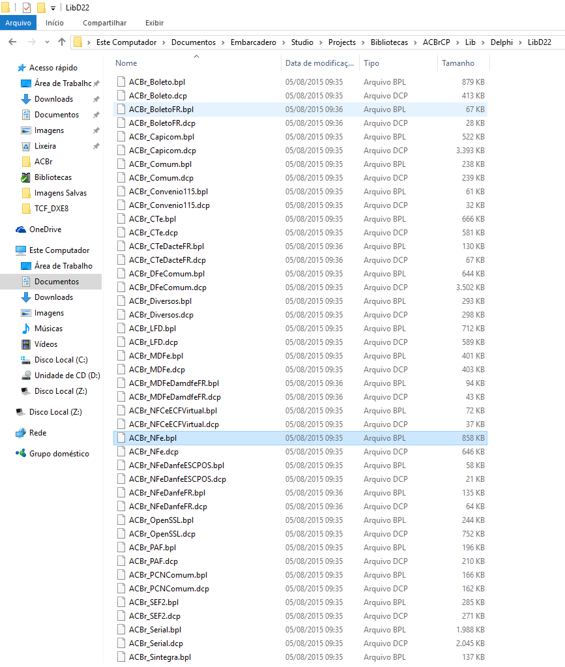Click Bibliotecas breadcrumb in address bar
This screenshot has width=565, height=667.
(x=389, y=42)
